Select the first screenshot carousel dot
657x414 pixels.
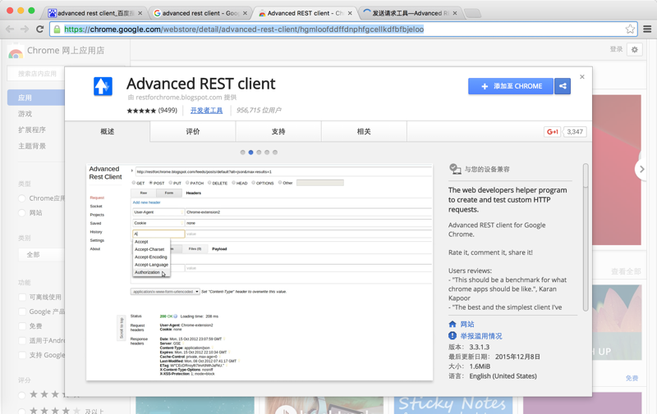pyautogui.click(x=242, y=152)
